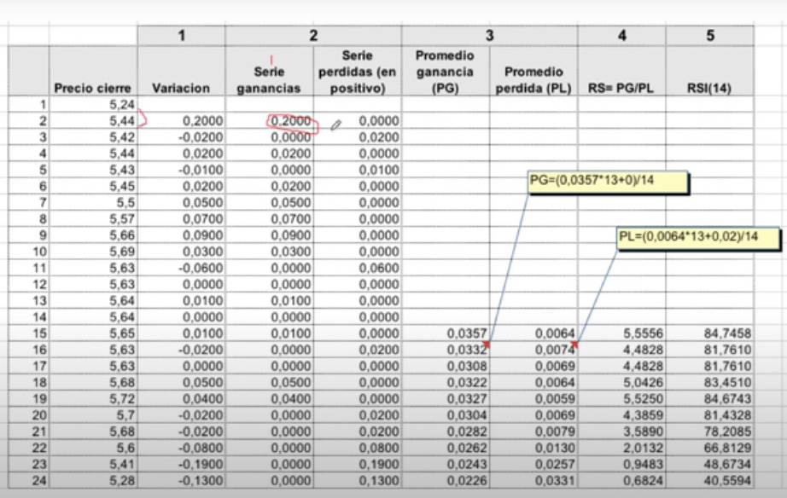Click red comment marker on 0,0332 cell
The height and width of the screenshot is (498, 787).
487,344
